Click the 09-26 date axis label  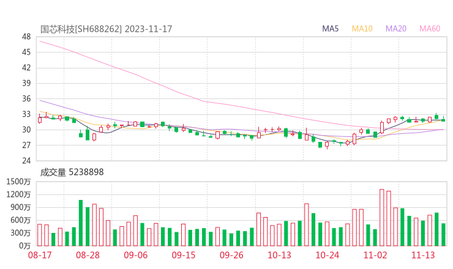point(231,255)
